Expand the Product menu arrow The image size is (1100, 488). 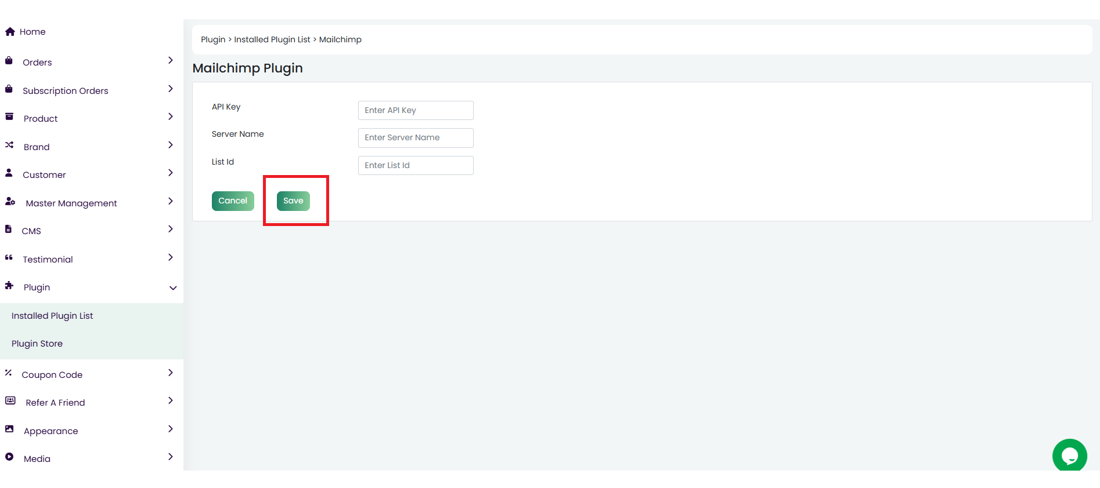click(x=170, y=117)
